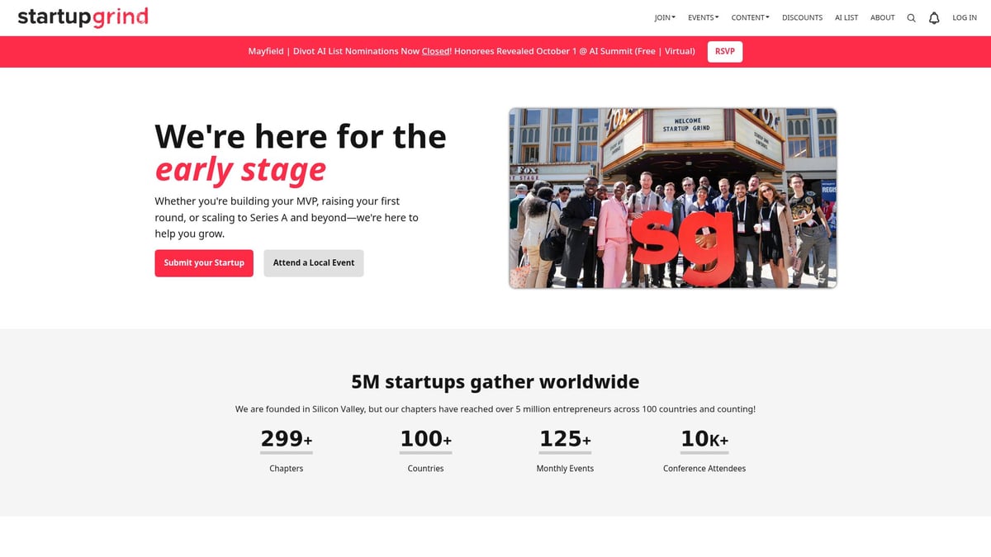Click the notifications bell icon
The height and width of the screenshot is (557, 991).
934,17
